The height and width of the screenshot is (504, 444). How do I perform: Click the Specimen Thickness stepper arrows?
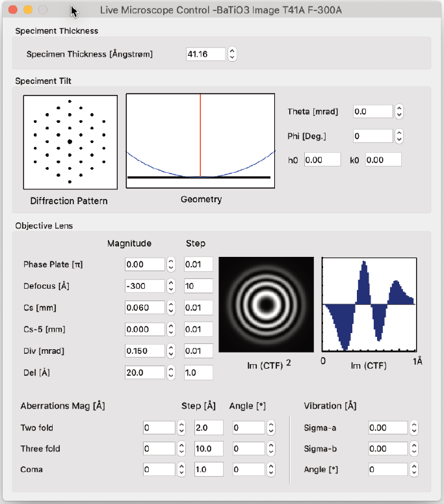tap(232, 55)
